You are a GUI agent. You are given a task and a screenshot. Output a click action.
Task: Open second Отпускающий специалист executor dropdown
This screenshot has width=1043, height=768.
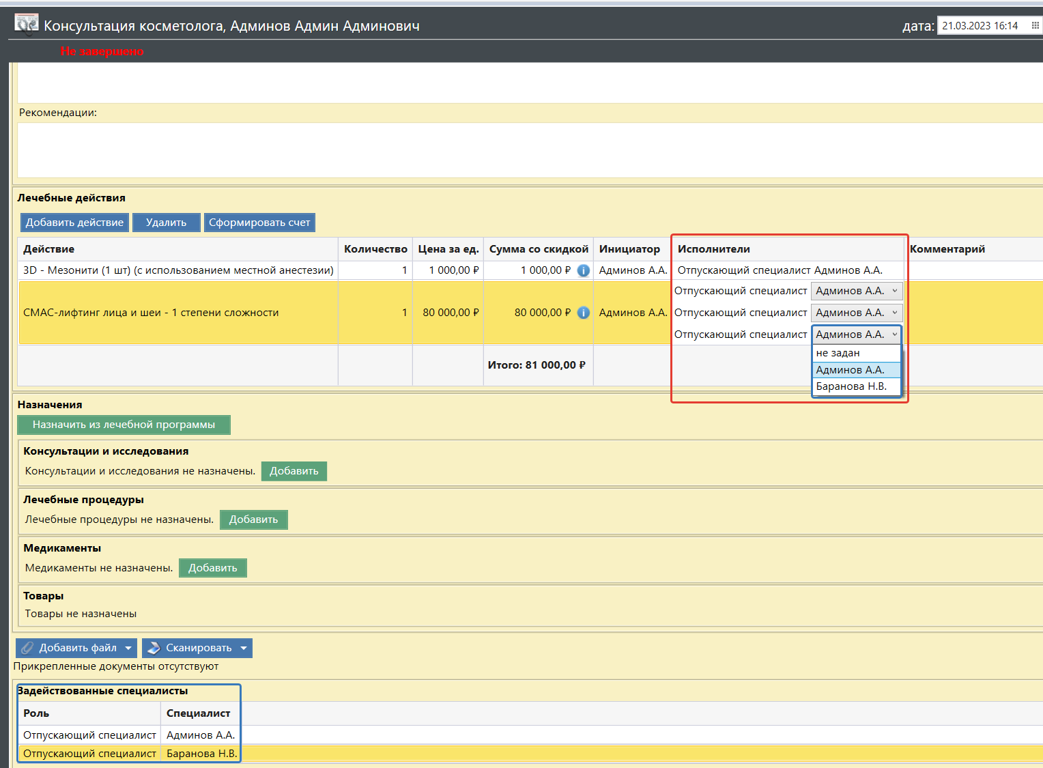pyautogui.click(x=857, y=313)
